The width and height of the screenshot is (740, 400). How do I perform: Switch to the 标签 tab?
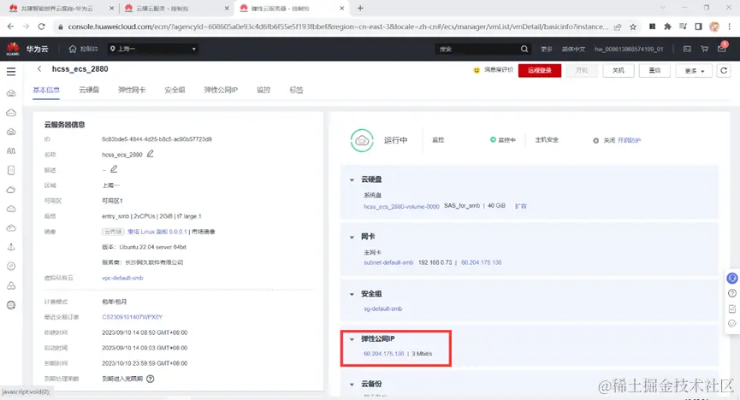click(x=296, y=90)
